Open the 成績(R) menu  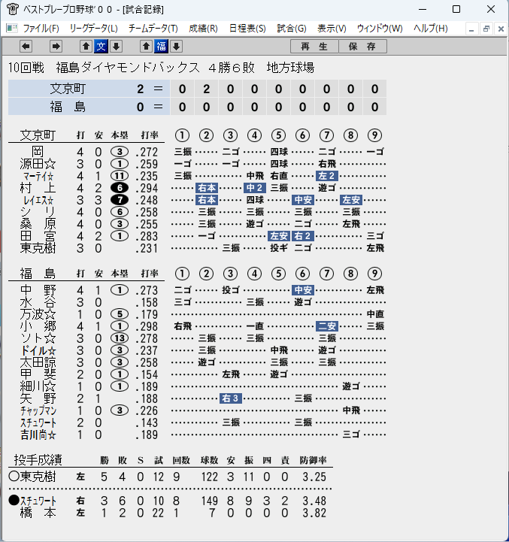pyautogui.click(x=203, y=29)
